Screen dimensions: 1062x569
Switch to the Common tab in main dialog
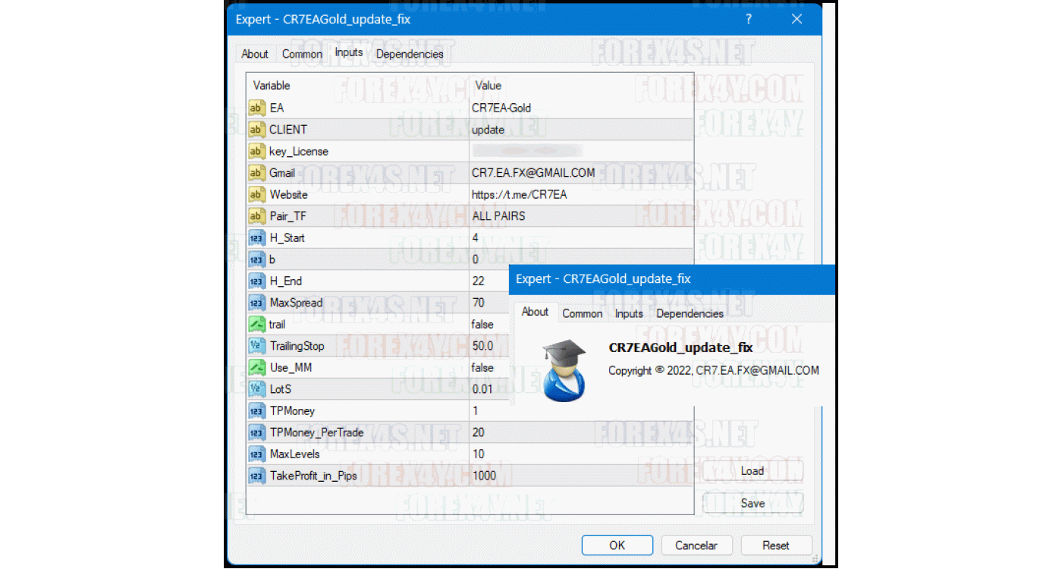301,54
